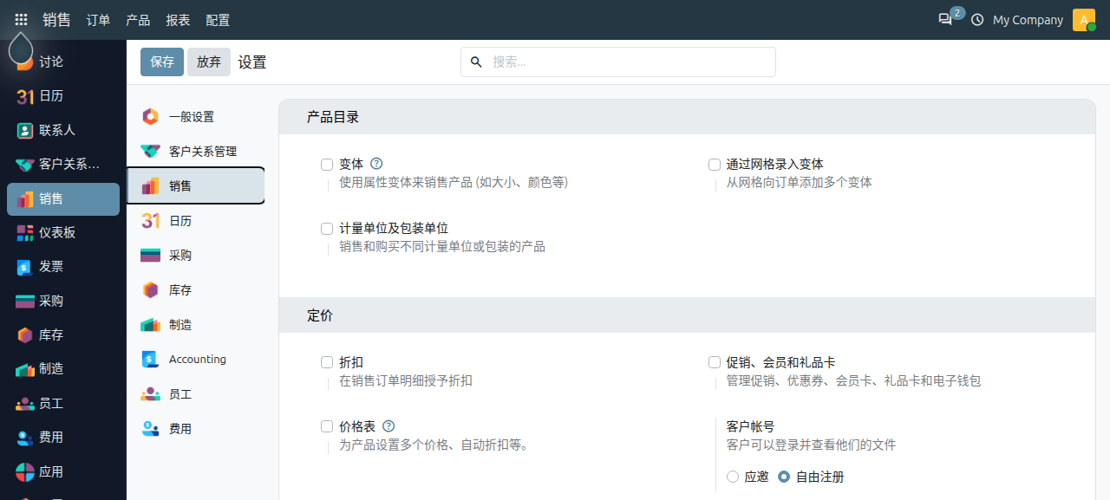This screenshot has width=1110, height=500.
Task: Open 联系人 app in sidebar
Action: [x=63, y=130]
